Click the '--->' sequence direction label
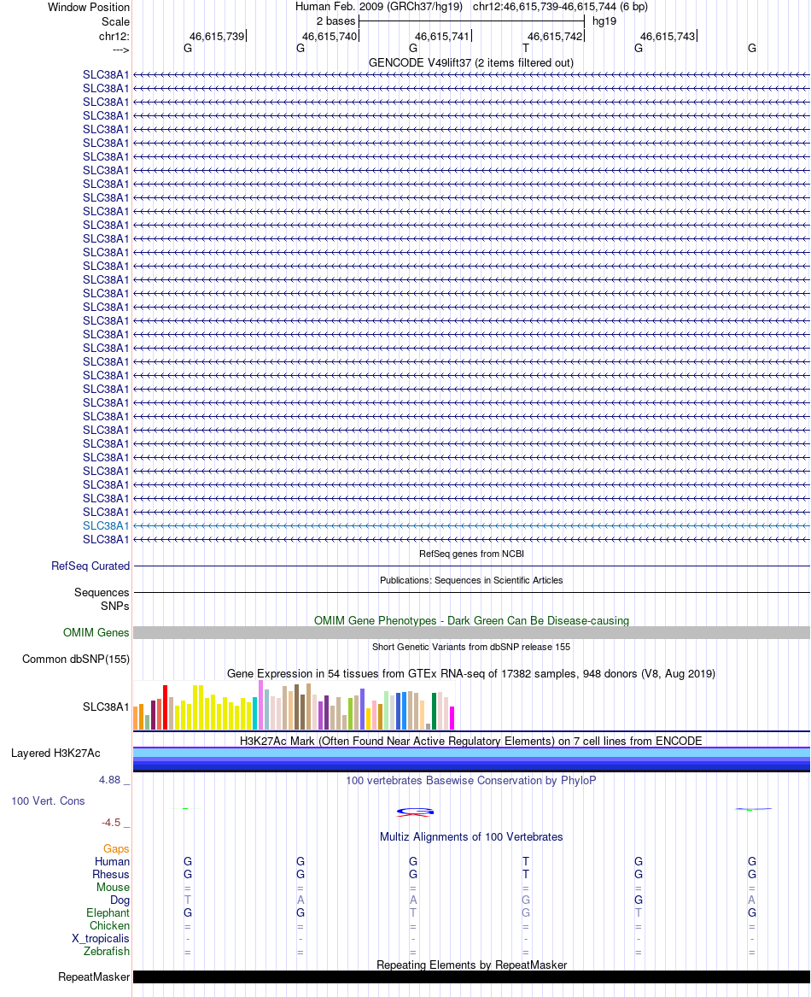Viewport: 811px width, 997px height. coord(120,50)
